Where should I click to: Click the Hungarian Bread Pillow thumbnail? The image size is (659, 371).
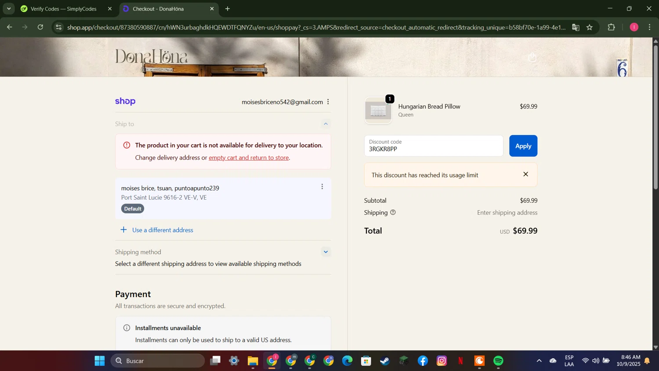[x=378, y=111]
